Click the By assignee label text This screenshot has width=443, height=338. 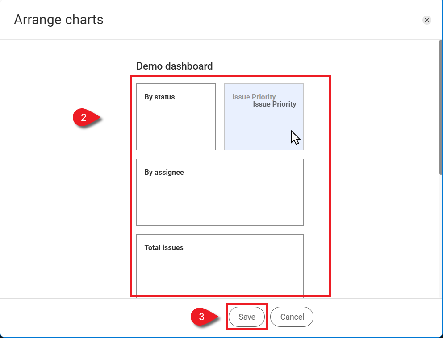(164, 172)
